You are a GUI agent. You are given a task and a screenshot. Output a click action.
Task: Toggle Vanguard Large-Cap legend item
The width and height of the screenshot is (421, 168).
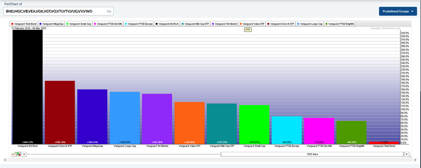tap(310, 24)
